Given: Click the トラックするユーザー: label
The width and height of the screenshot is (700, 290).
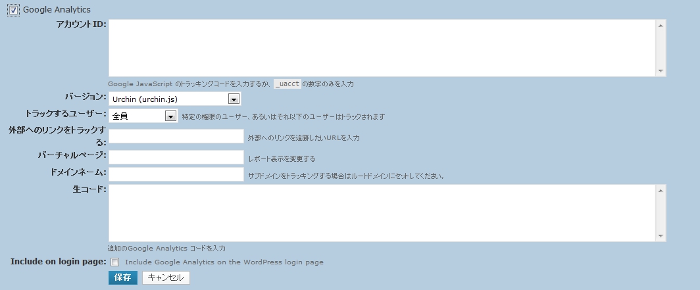Looking at the screenshot, I should [x=66, y=113].
